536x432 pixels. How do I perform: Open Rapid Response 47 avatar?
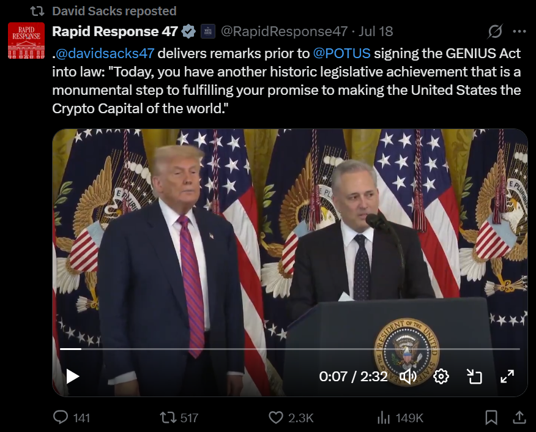pos(26,40)
